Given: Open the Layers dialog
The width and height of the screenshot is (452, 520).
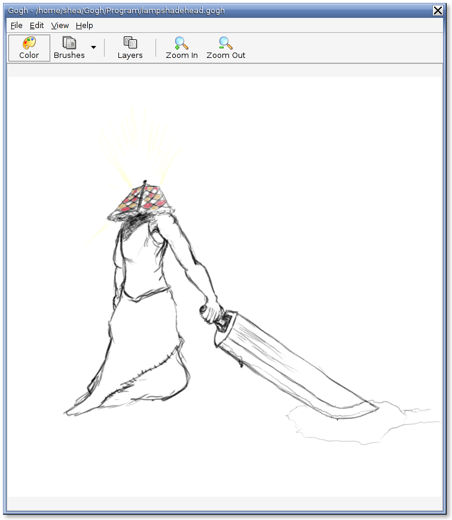Looking at the screenshot, I should [x=130, y=48].
